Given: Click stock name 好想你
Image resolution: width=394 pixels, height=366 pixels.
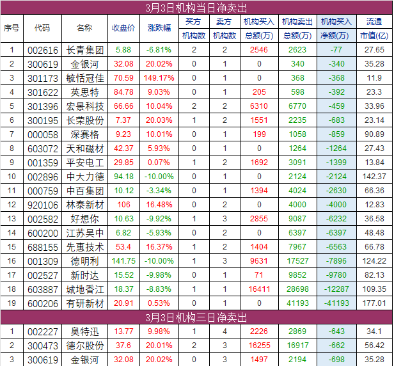Looking at the screenshot, I should [85, 219].
